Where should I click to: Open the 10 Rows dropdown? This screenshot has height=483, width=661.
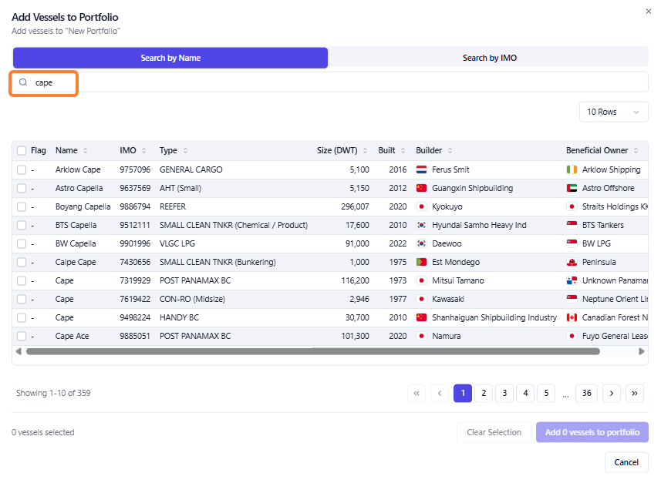613,112
